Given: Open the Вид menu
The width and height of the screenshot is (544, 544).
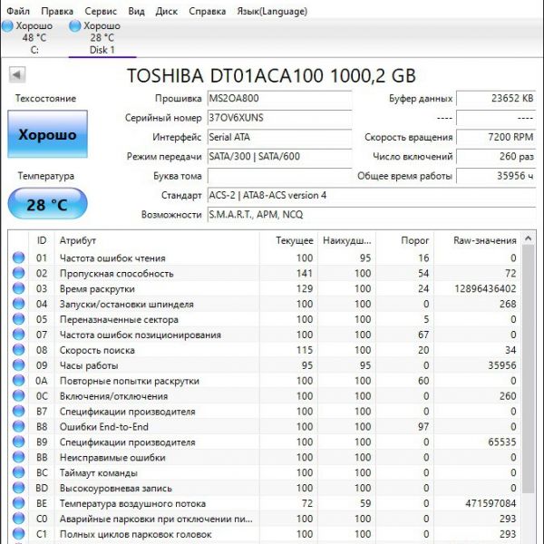Looking at the screenshot, I should tap(136, 11).
